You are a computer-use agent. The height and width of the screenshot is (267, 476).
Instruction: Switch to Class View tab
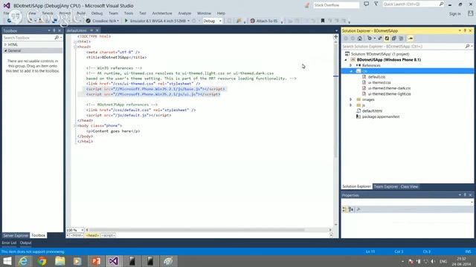[409, 186]
